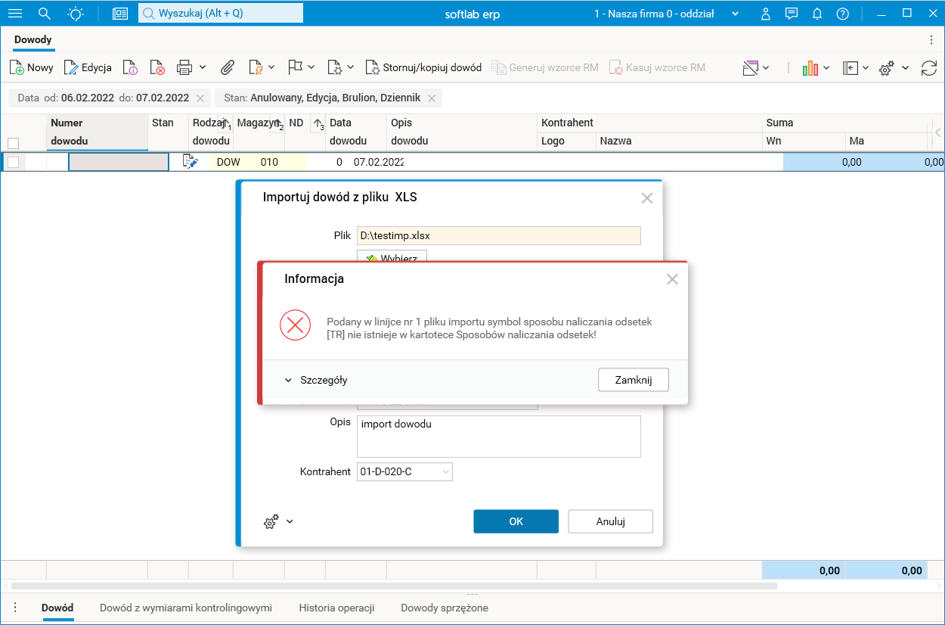Open the toolbar settings gears icon
945x625 pixels.
click(887, 67)
